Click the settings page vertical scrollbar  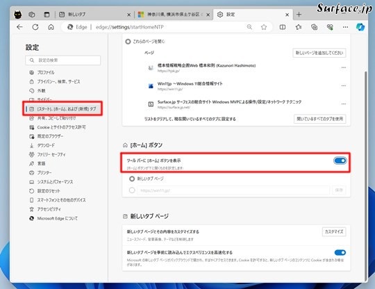365,176
